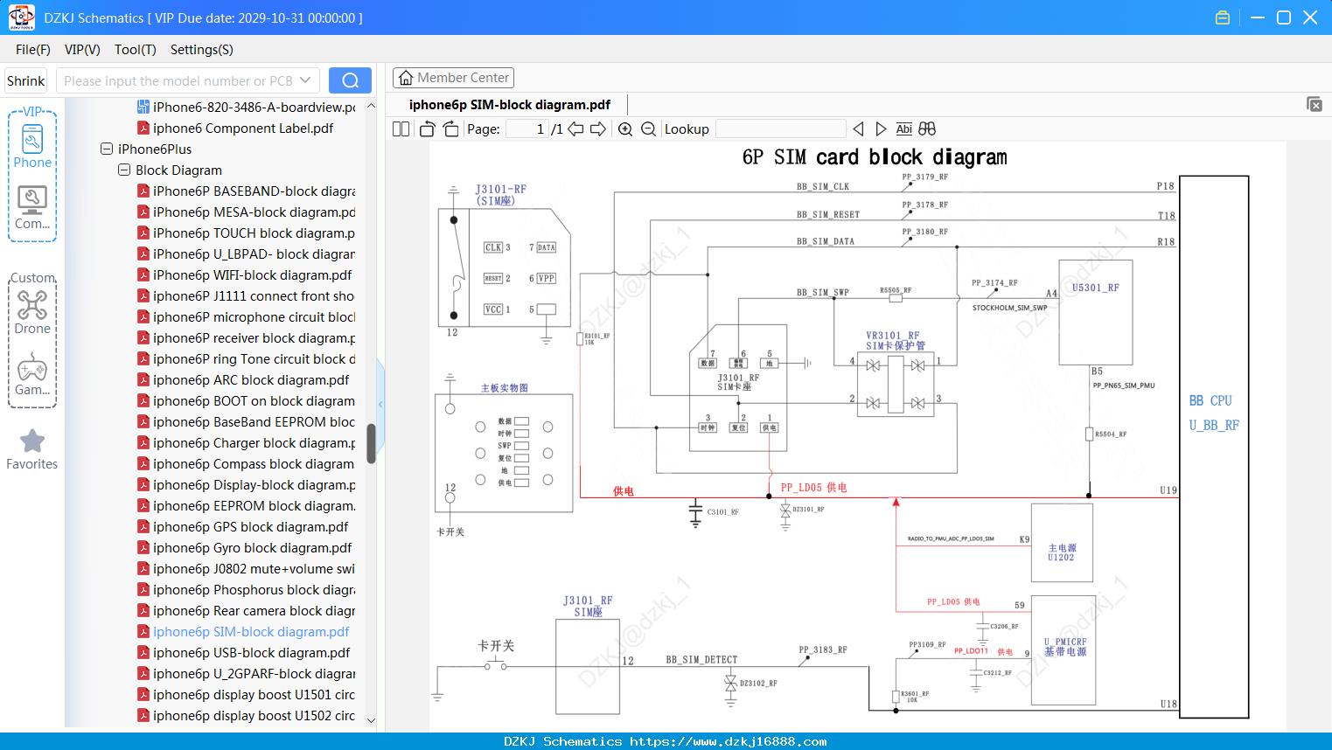Click the Member Center button
The width and height of the screenshot is (1332, 750).
click(453, 78)
